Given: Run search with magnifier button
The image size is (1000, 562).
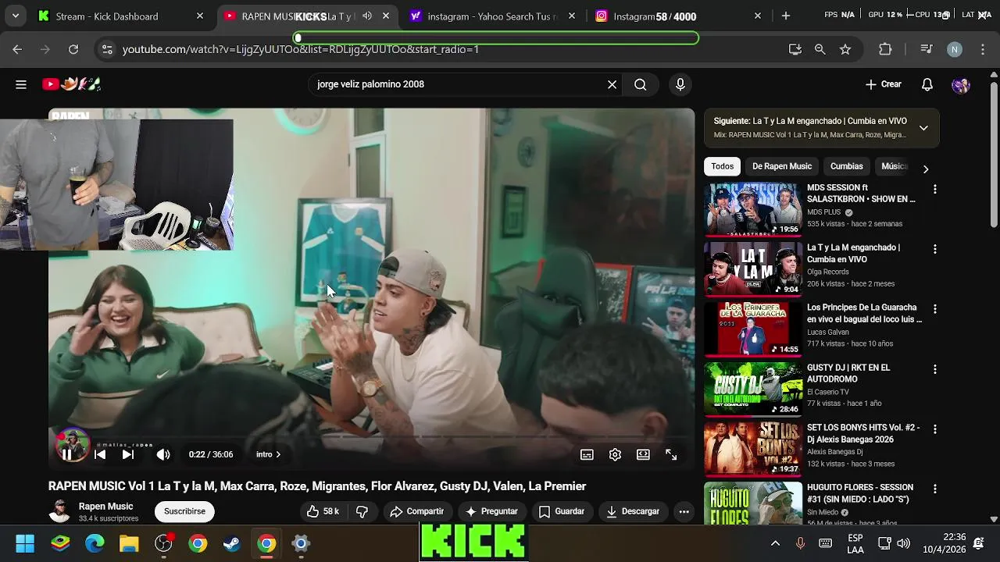Looking at the screenshot, I should pyautogui.click(x=641, y=84).
